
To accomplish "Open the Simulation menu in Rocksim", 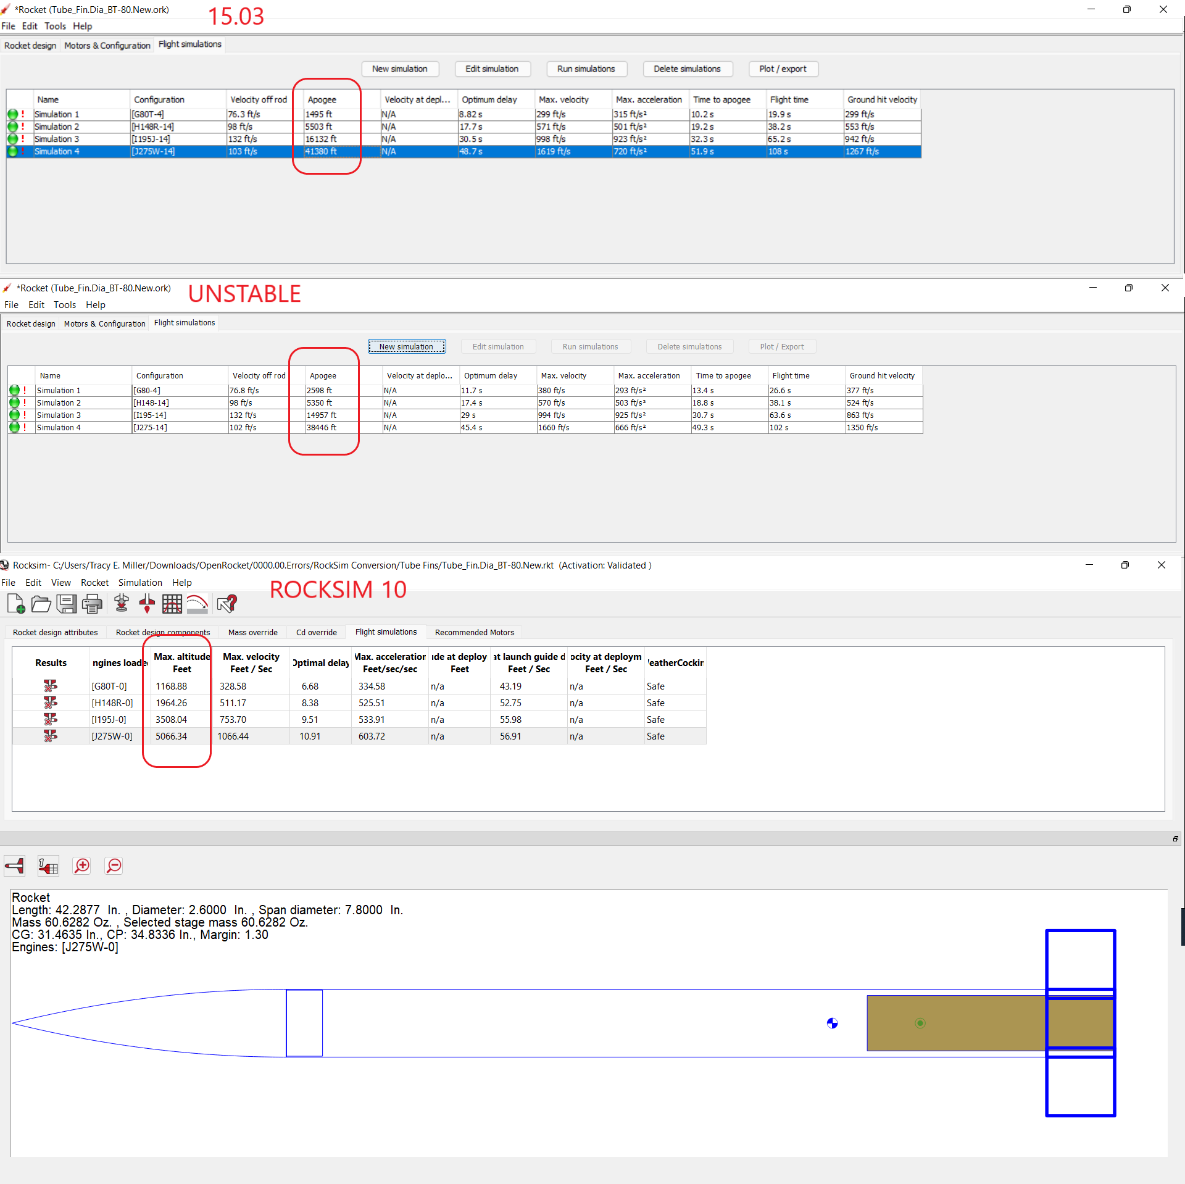I will 140,582.
